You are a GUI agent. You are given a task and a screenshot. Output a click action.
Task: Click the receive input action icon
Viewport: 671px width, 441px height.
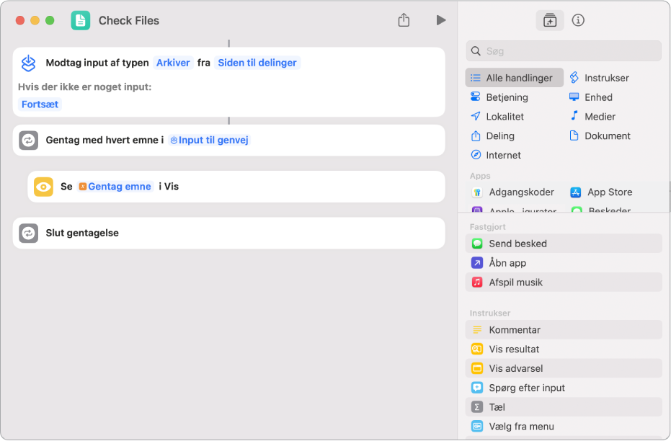tap(29, 63)
